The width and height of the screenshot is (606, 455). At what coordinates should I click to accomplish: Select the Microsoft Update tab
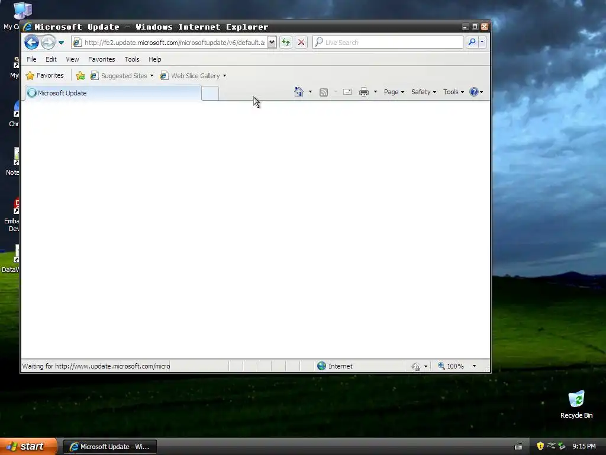113,93
